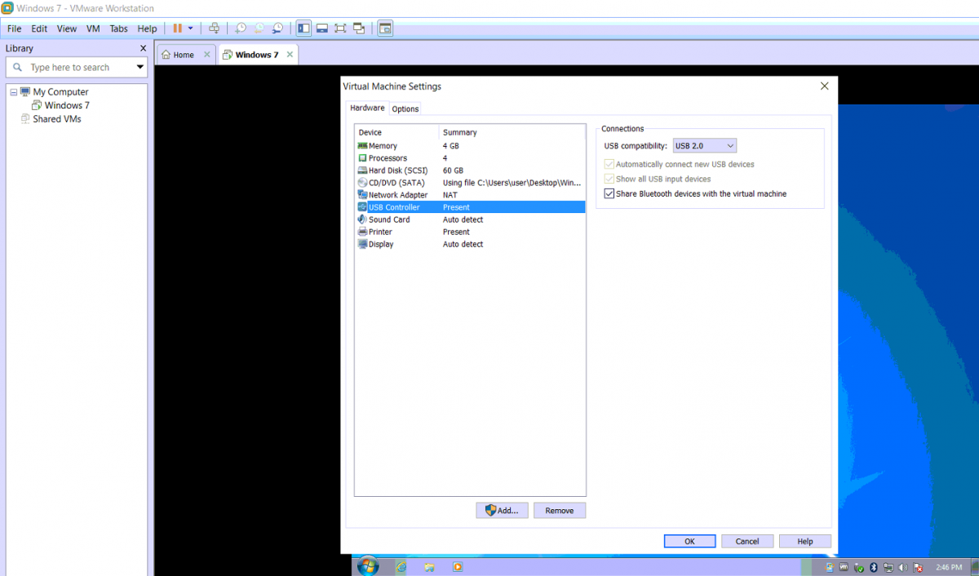979x576 pixels.
Task: Click the volume speaker tray icon
Action: [x=902, y=567]
